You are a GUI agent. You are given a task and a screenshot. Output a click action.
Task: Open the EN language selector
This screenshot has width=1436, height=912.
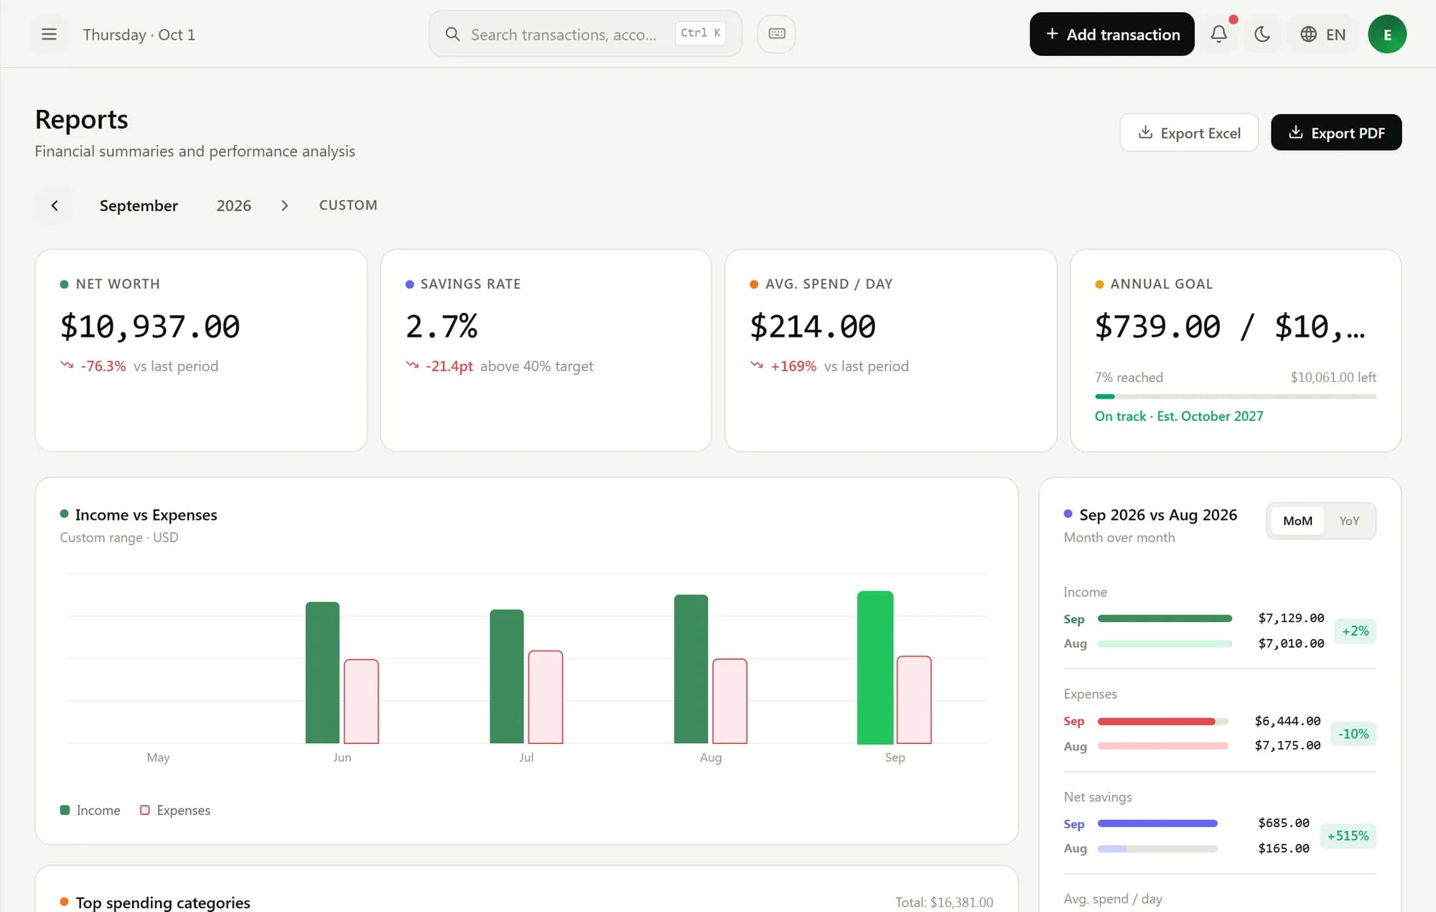click(1323, 34)
